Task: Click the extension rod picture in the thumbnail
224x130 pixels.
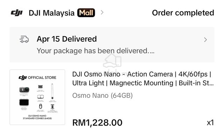Action: pyautogui.click(x=52, y=91)
